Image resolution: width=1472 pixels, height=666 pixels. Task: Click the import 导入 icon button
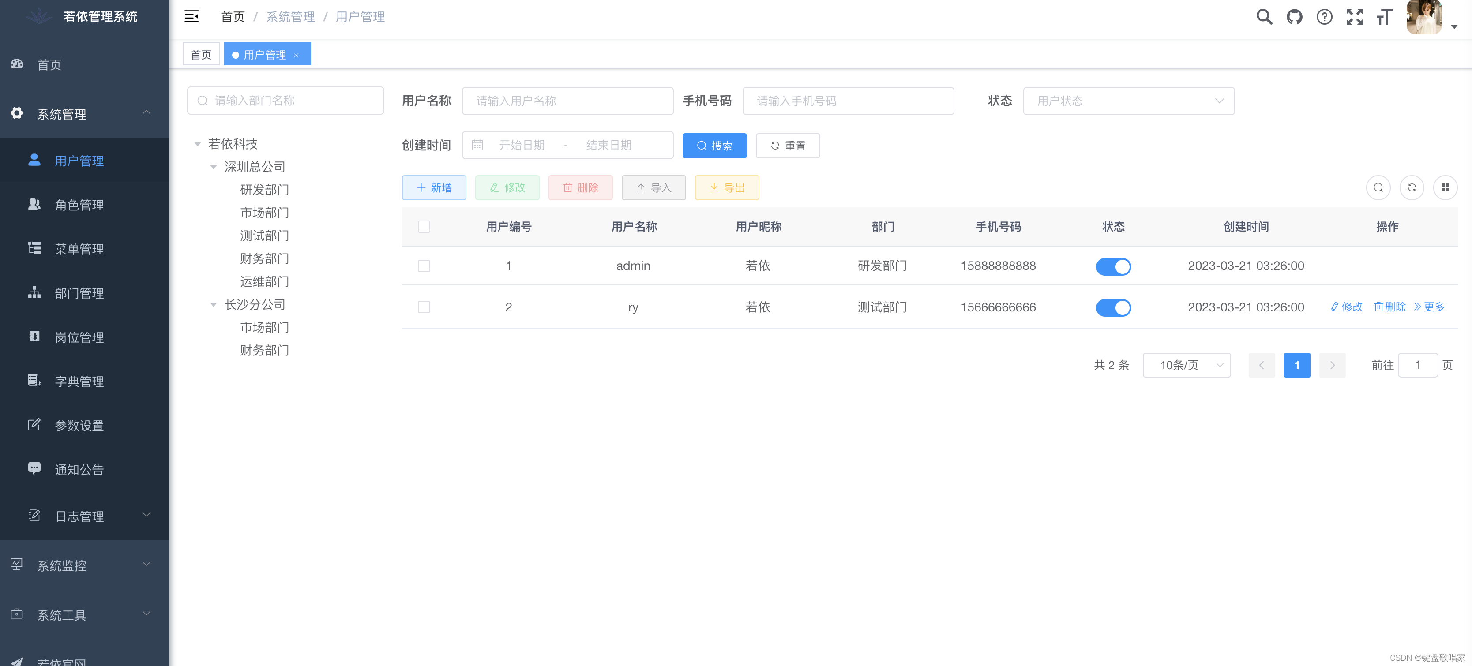pos(653,187)
